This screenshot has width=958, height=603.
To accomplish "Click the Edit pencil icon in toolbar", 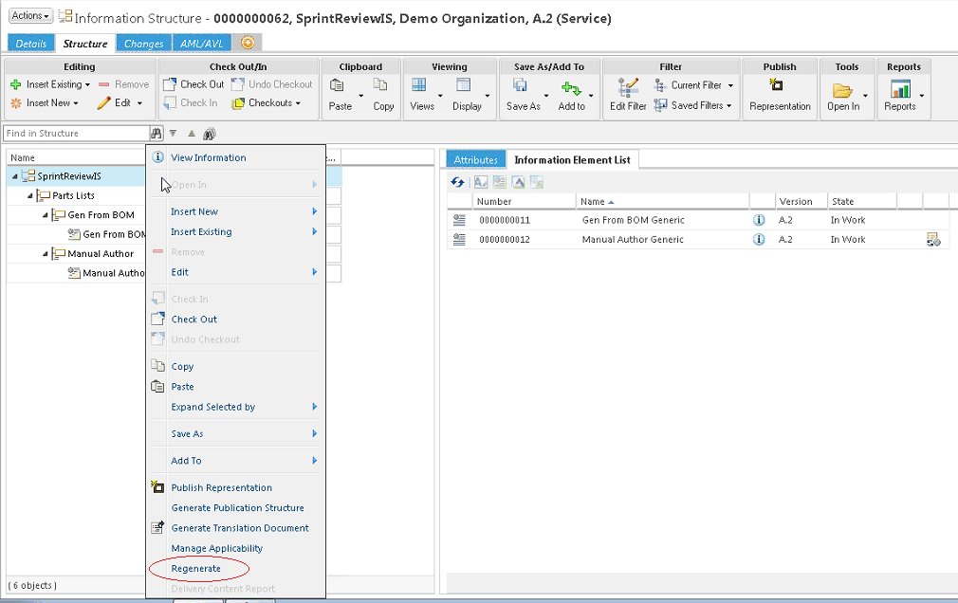I will [x=104, y=102].
